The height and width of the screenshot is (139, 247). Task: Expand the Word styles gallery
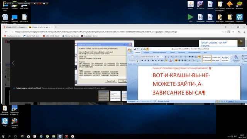click(232, 61)
